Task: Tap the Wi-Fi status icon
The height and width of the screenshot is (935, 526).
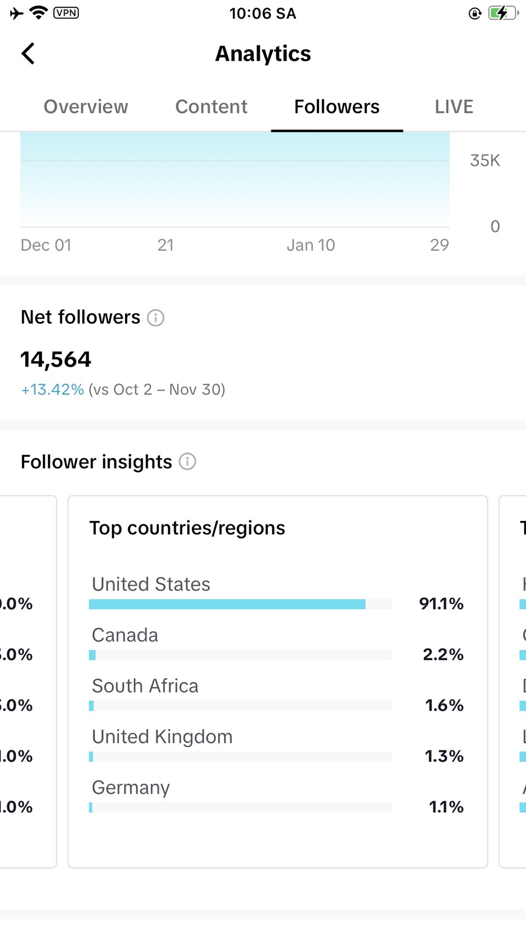Action: 38,13
